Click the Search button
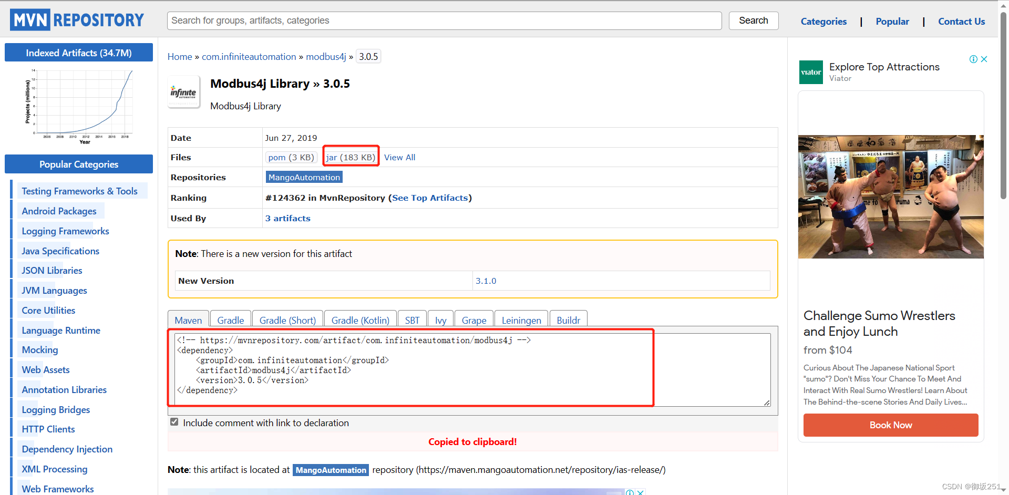Viewport: 1009px width, 495px height. pos(753,20)
